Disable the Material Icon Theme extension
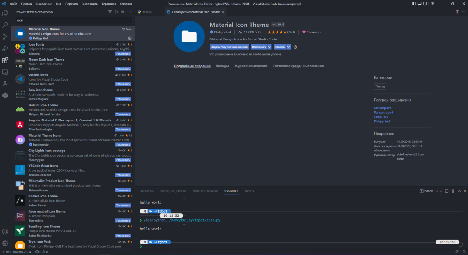The width and height of the screenshot is (468, 255). click(x=258, y=46)
